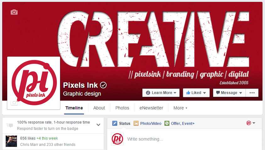Open the Message dropdown button
The image size is (265, 150).
229,93
